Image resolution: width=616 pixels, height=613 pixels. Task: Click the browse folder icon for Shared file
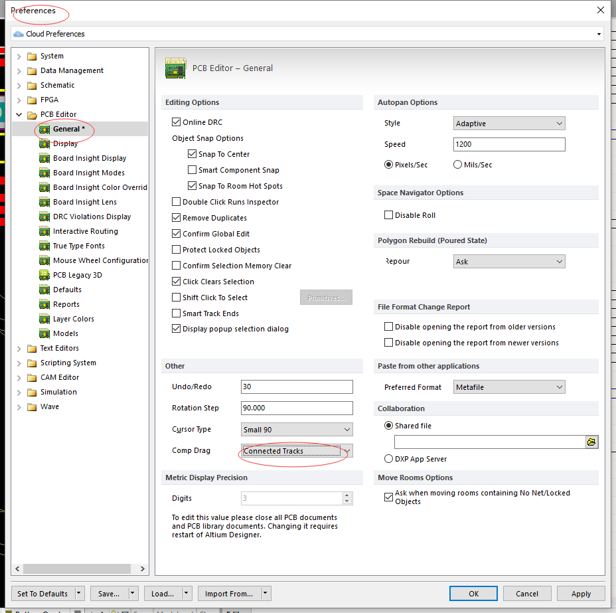[x=591, y=442]
